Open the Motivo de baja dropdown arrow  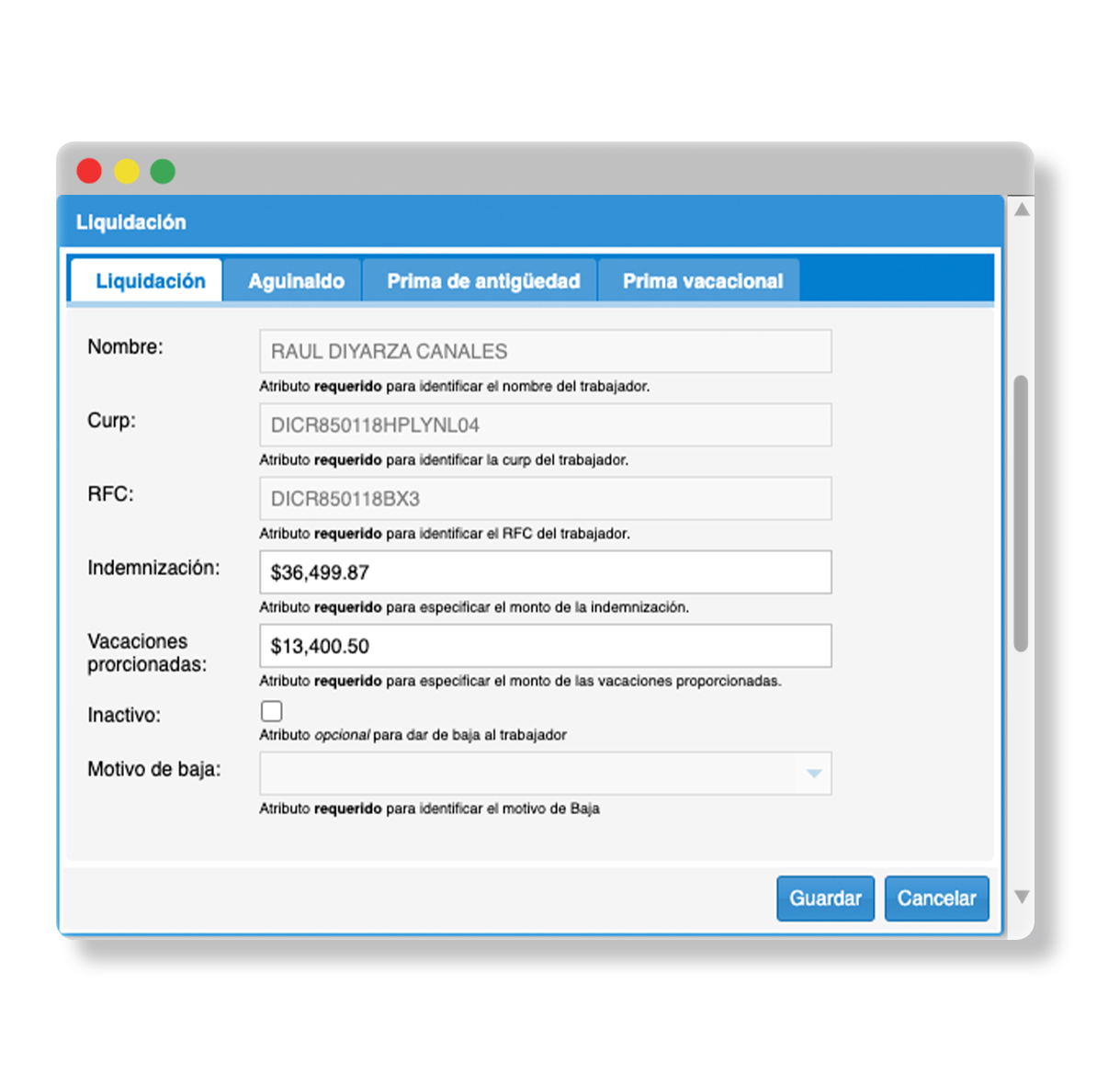tap(813, 774)
